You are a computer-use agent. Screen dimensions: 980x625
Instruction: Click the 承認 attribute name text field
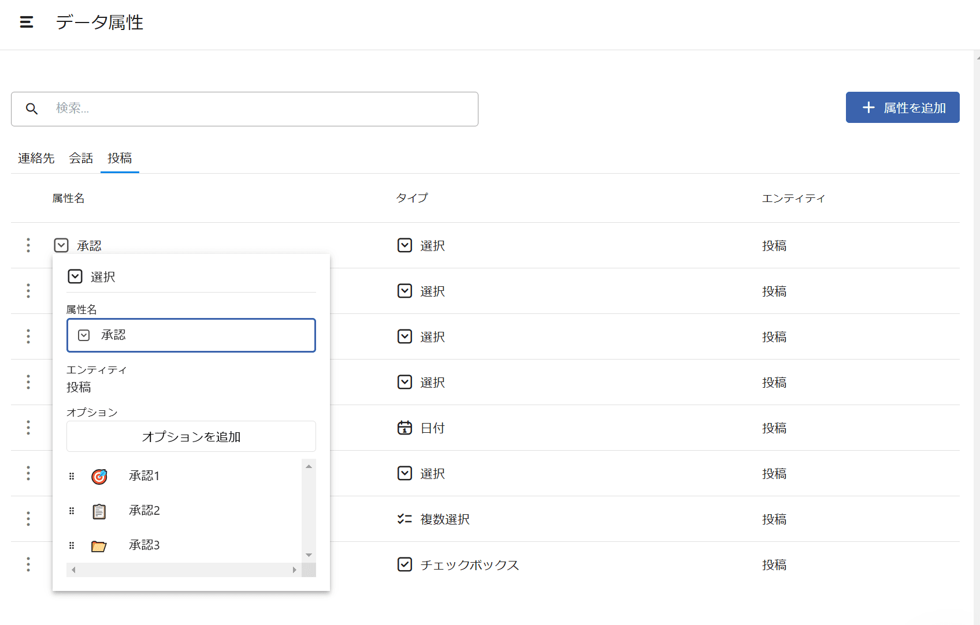(x=202, y=335)
